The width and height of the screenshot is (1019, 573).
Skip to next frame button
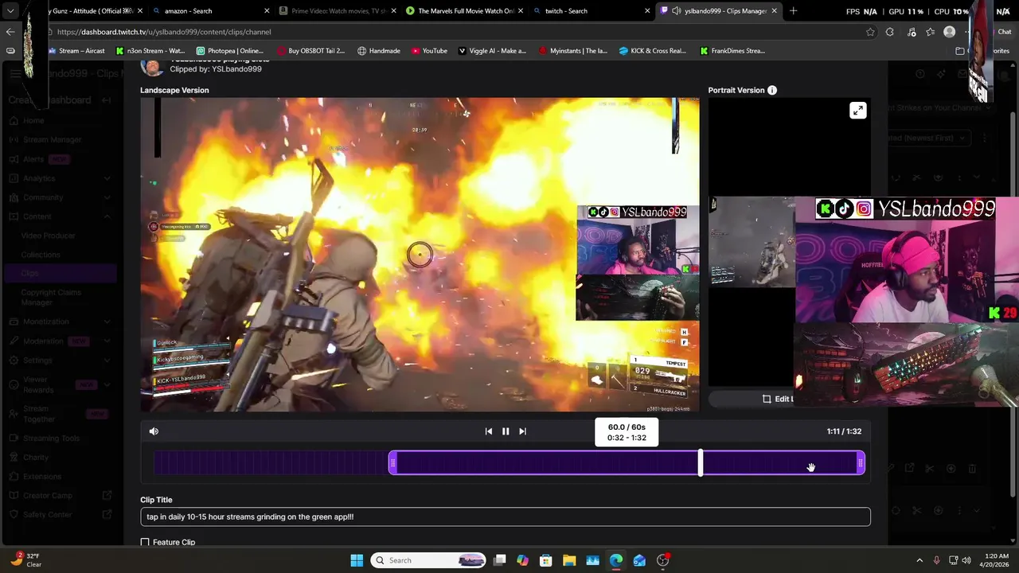coord(522,431)
